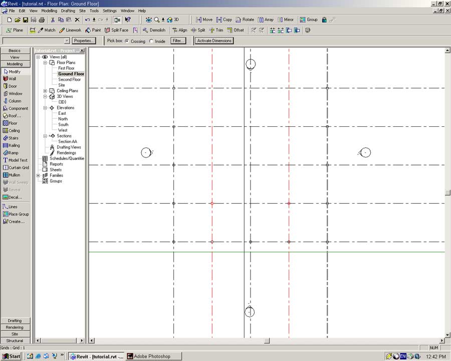This screenshot has width=451, height=361.
Task: Click the horizontal scrollbar thumb
Action: coord(267,341)
